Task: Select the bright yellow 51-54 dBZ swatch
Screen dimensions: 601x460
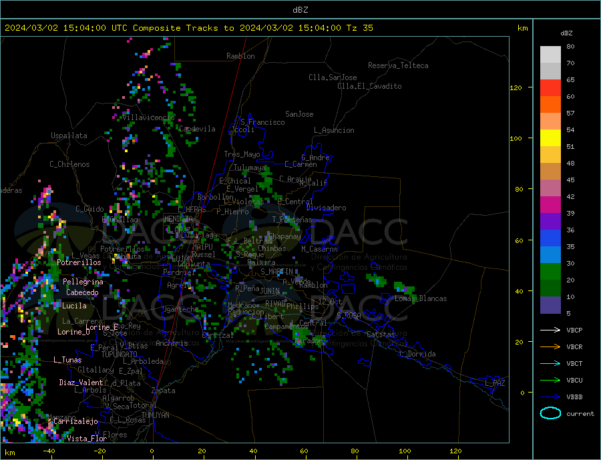Action: [550, 138]
